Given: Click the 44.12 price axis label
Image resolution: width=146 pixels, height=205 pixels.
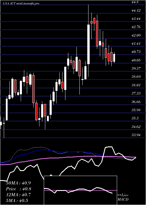Looking at the screenshot, I should [136, 11].
